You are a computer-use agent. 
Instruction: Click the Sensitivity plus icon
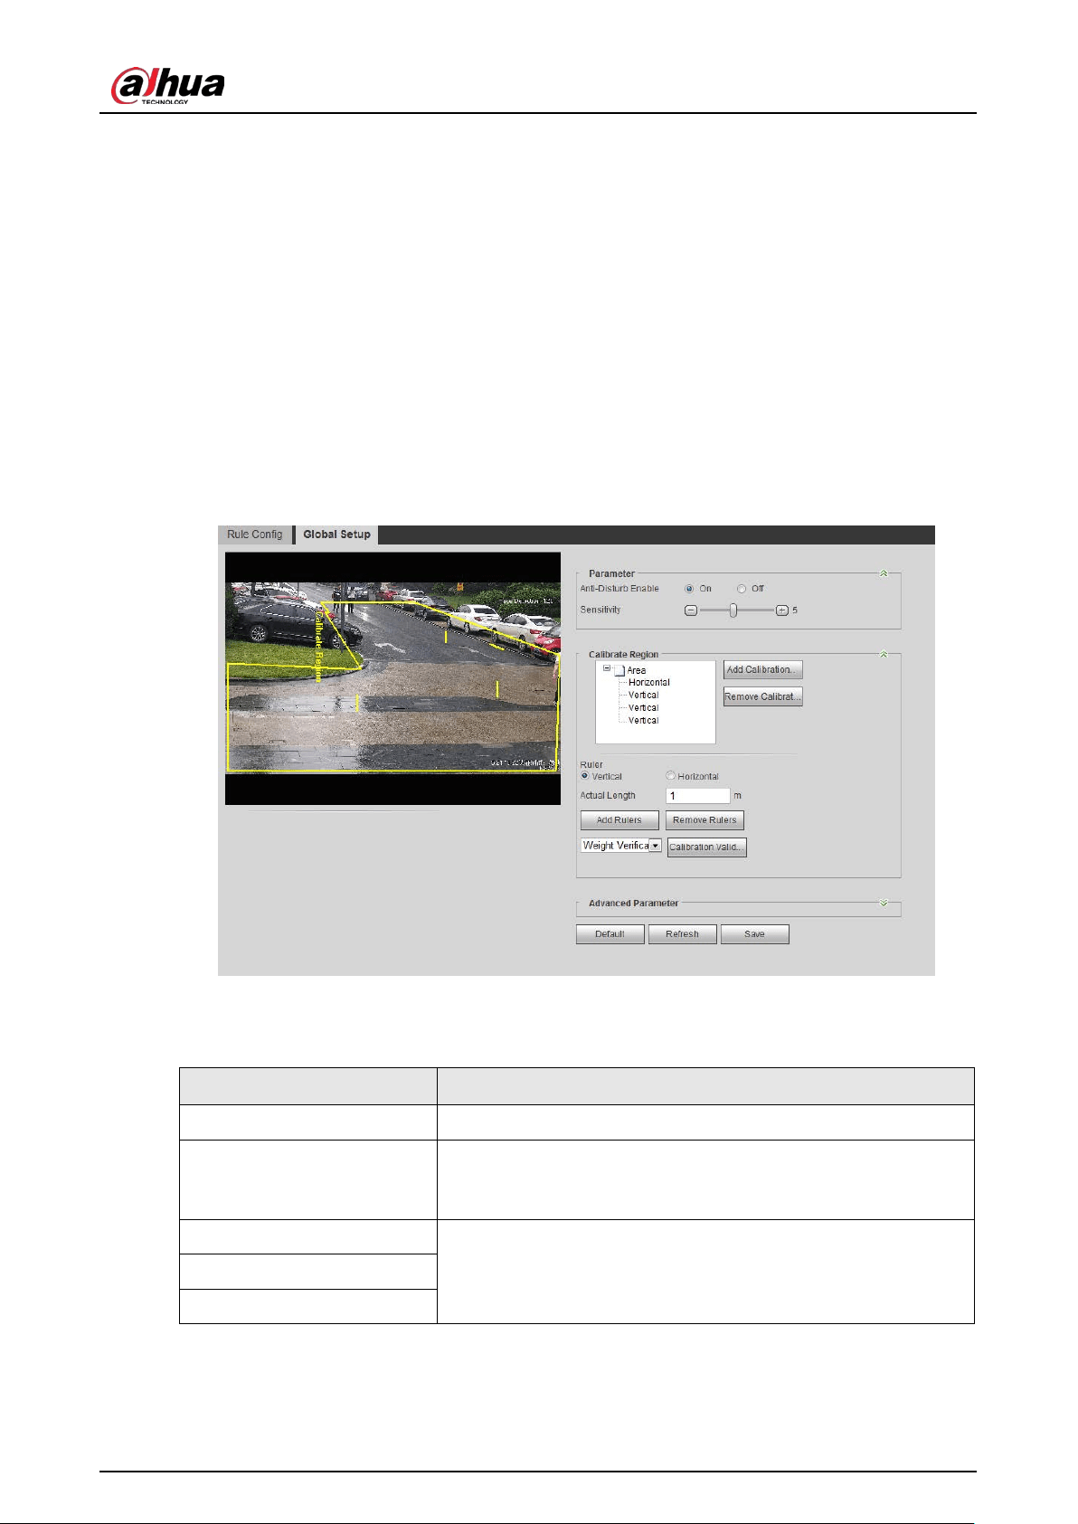pyautogui.click(x=782, y=611)
